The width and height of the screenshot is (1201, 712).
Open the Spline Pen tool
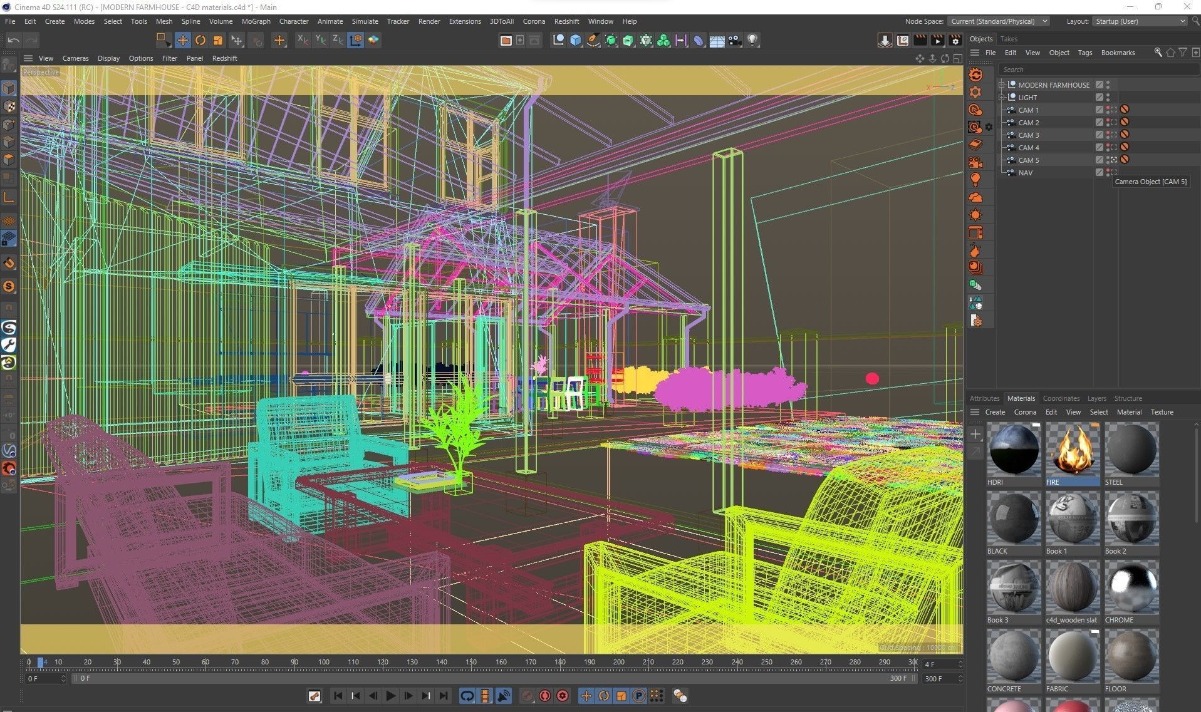tap(593, 40)
